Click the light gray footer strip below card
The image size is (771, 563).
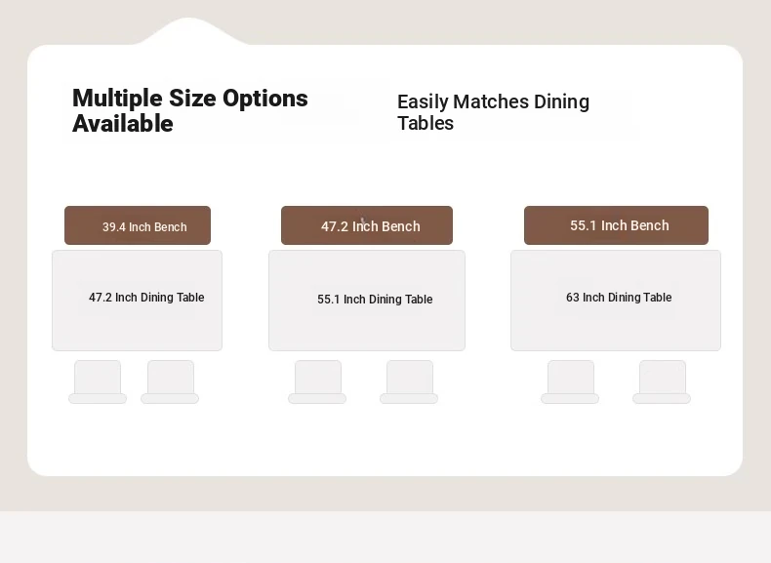(x=385, y=537)
